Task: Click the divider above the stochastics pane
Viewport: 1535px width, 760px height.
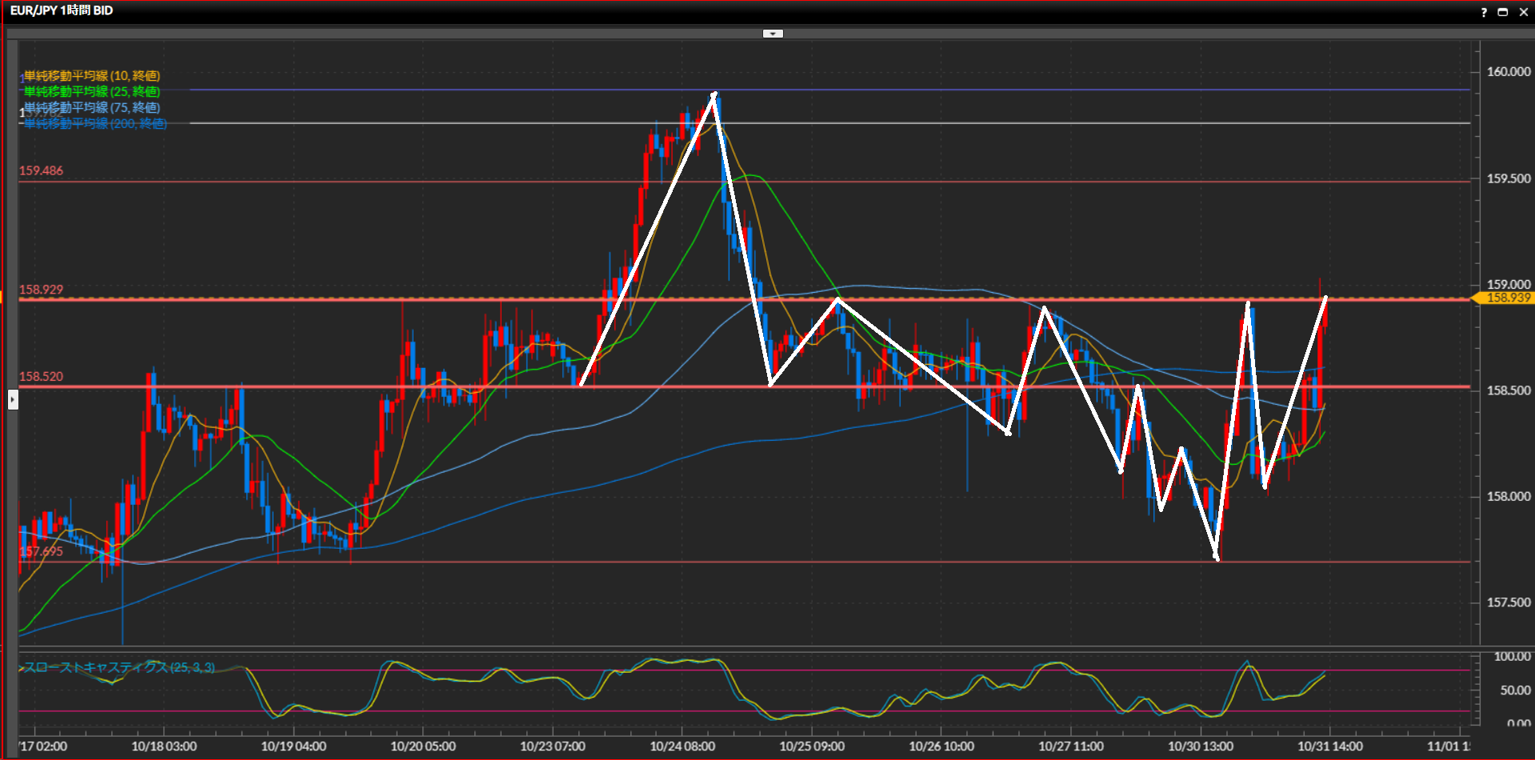Action: (x=744, y=646)
